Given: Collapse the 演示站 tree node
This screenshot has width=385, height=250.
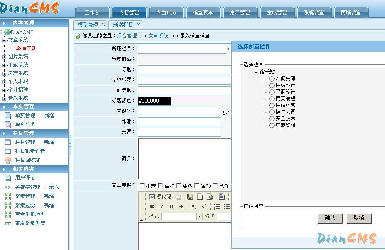Looking at the screenshot, I should [256, 72].
